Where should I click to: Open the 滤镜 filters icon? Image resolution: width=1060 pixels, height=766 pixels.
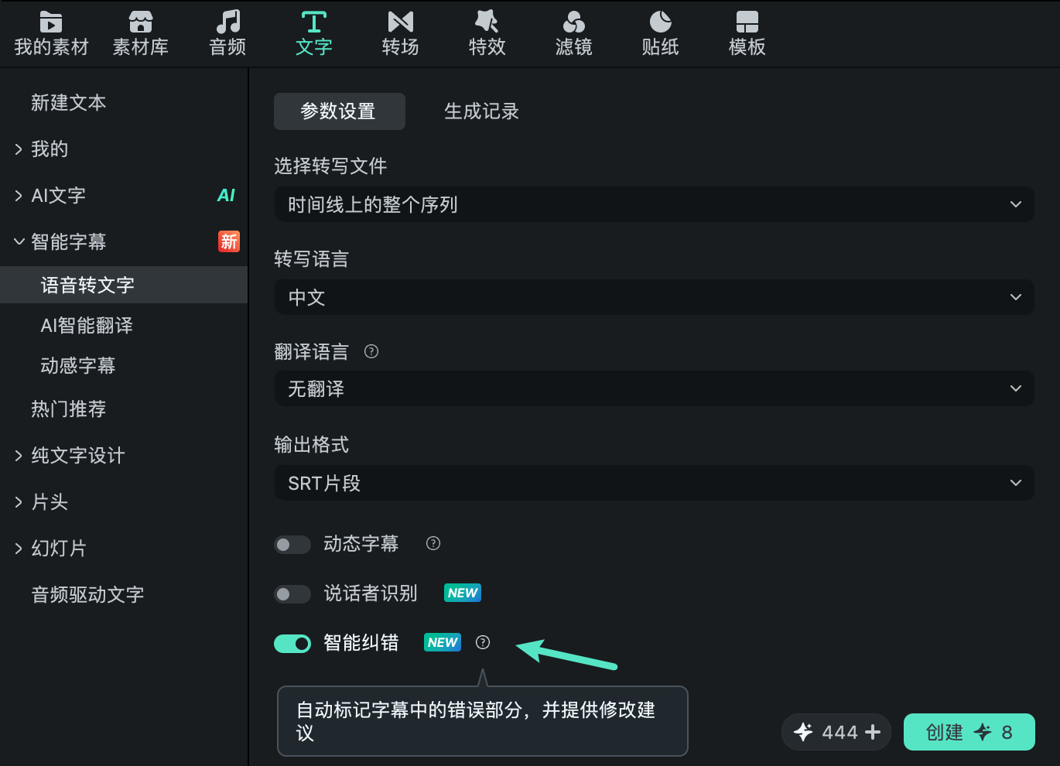(x=574, y=22)
